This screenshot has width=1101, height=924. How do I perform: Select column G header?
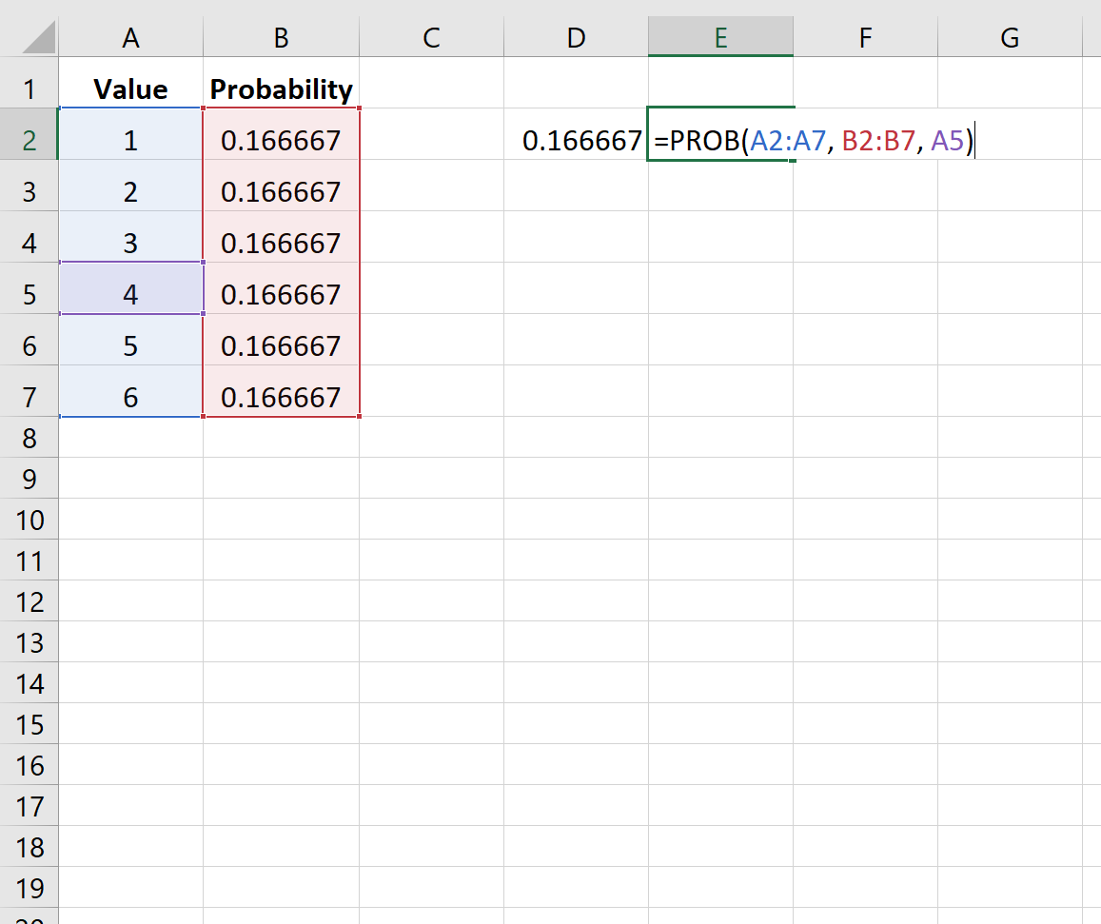(x=1010, y=37)
